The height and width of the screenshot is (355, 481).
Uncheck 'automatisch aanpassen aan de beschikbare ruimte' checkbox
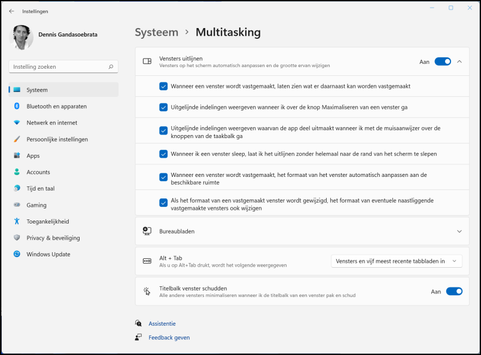(163, 177)
